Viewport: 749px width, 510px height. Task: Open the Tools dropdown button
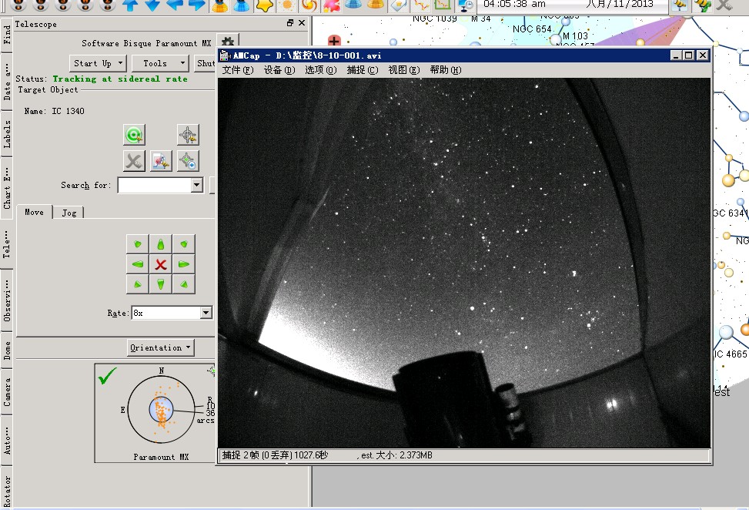[159, 63]
